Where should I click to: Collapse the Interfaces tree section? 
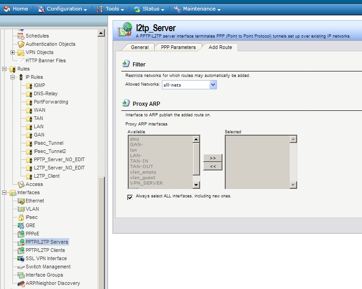pos(5,192)
